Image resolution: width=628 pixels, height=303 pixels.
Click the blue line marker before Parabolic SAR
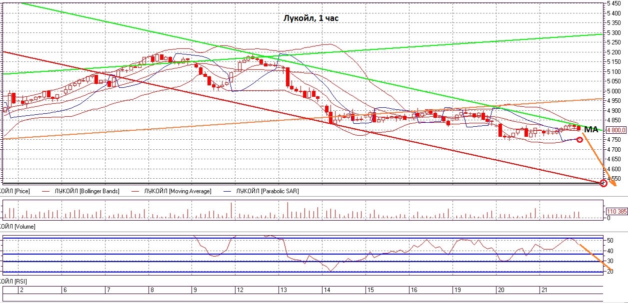click(x=226, y=191)
